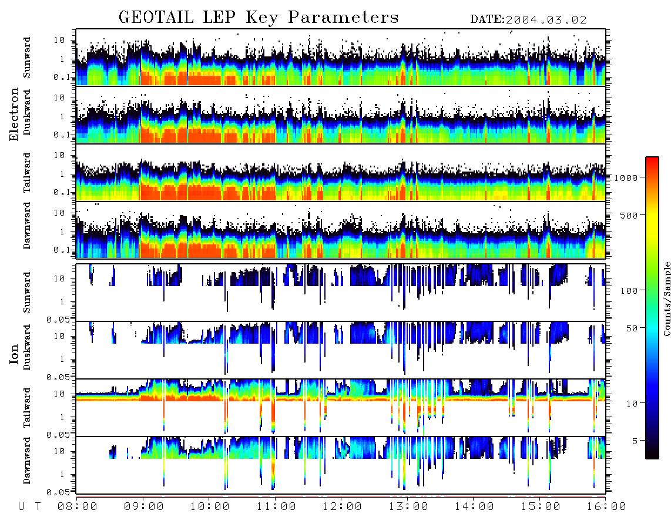
Task: Select the Electron Dawnward panel label
Action: pyautogui.click(x=27, y=226)
